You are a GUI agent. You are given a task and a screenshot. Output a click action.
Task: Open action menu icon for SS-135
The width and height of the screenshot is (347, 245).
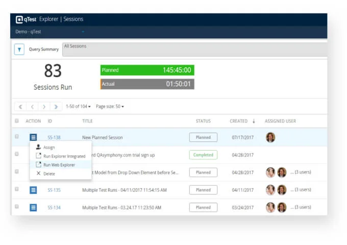(33, 190)
